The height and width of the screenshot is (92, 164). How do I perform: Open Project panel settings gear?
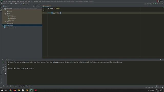click(39, 6)
